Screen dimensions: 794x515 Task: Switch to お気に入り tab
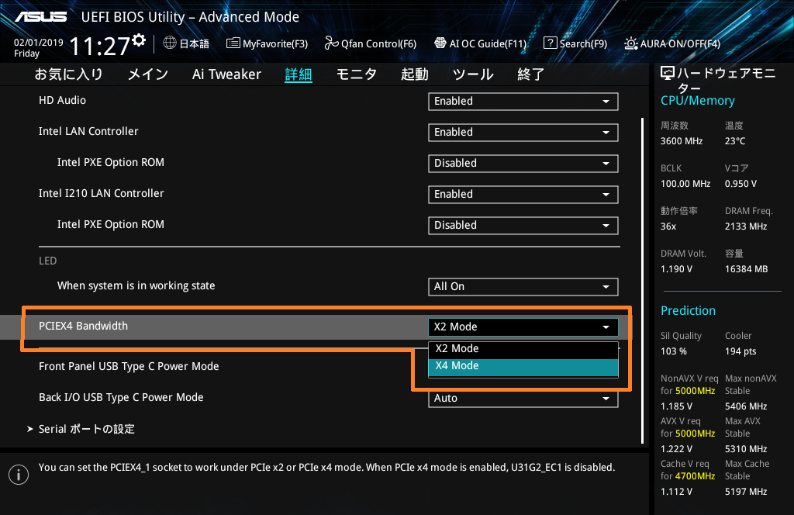[x=69, y=74]
